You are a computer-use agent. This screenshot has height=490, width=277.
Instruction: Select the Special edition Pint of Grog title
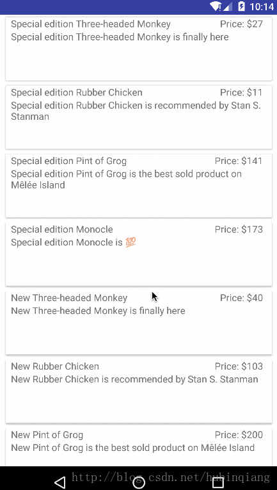pos(68,161)
